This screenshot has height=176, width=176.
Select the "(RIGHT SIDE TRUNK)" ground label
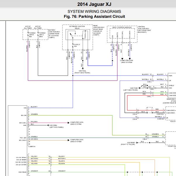click(82, 73)
